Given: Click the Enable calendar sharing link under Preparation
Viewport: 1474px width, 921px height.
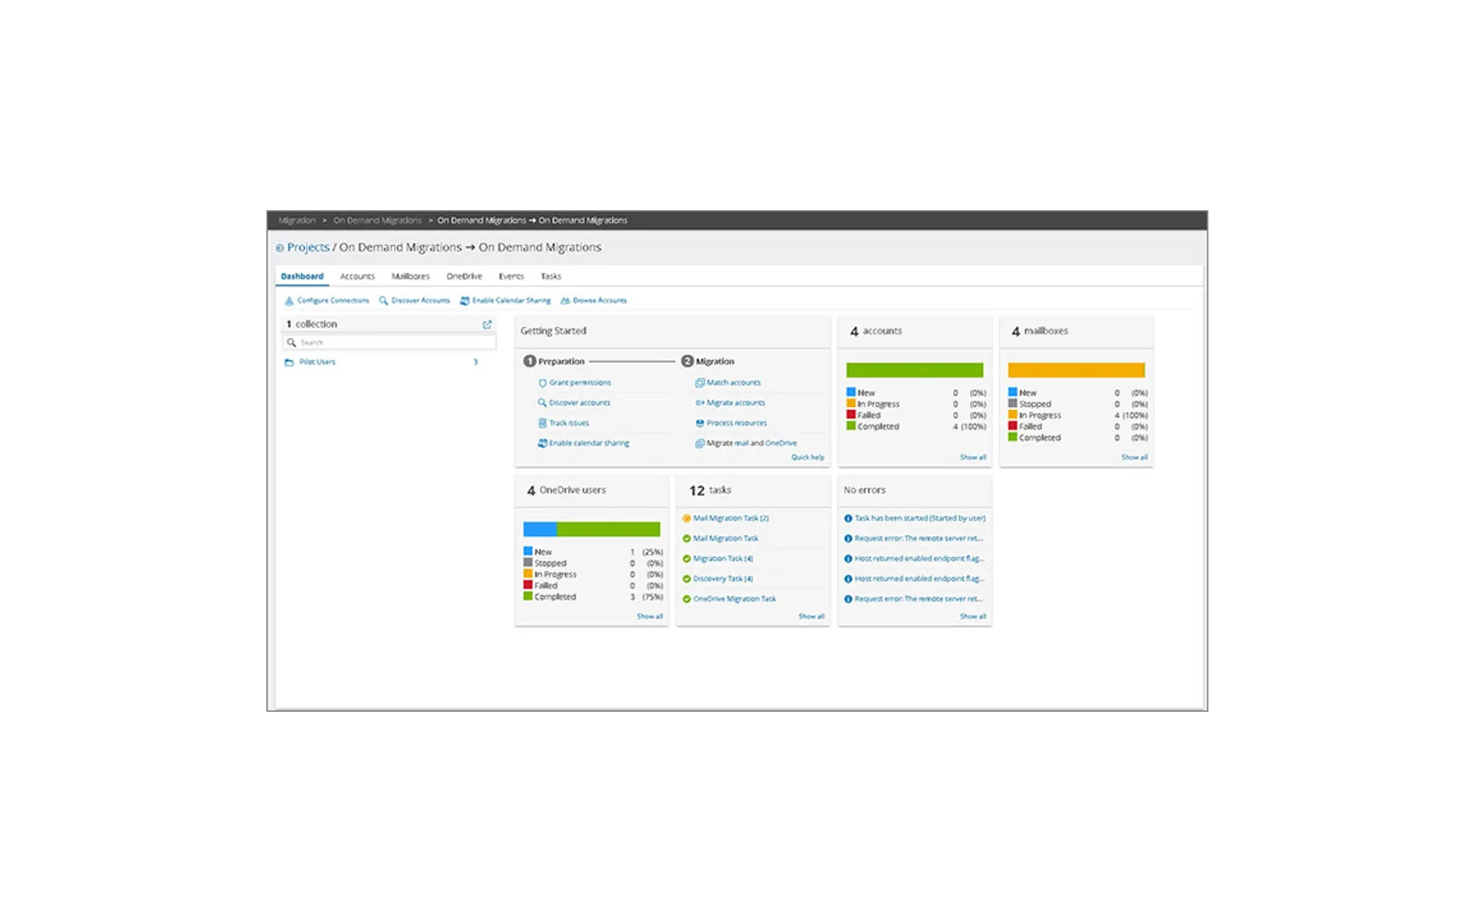Looking at the screenshot, I should pos(590,443).
